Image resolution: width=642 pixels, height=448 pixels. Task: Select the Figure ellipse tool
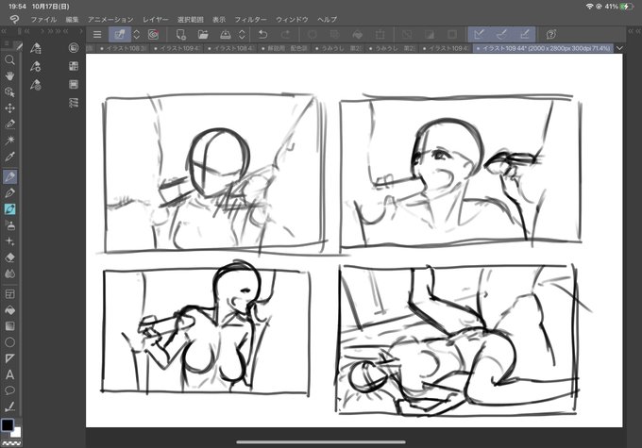9,342
